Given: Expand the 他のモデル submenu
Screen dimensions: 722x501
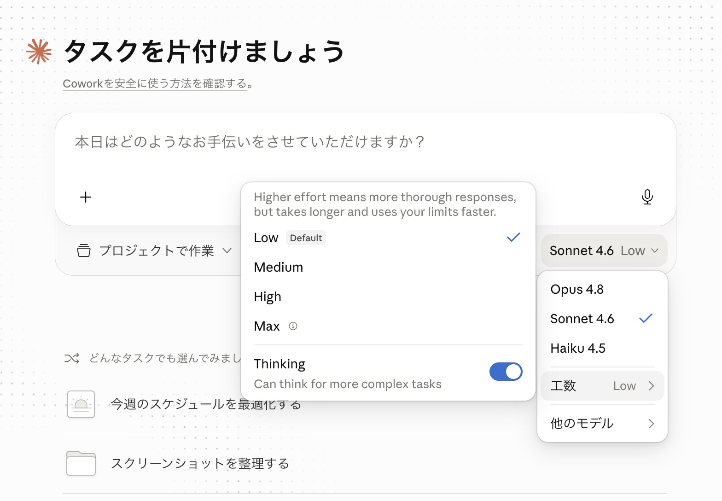Looking at the screenshot, I should (602, 423).
